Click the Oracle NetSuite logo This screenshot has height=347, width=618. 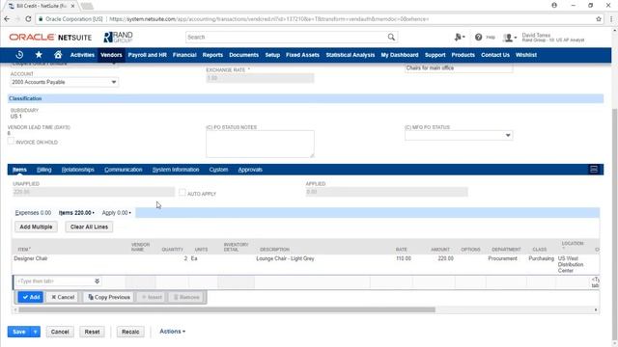[50, 38]
